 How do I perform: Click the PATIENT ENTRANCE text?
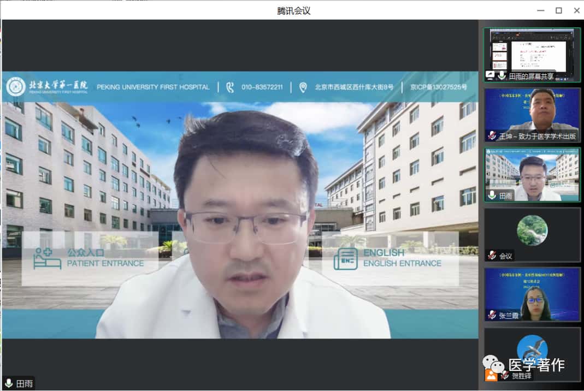[x=105, y=263]
